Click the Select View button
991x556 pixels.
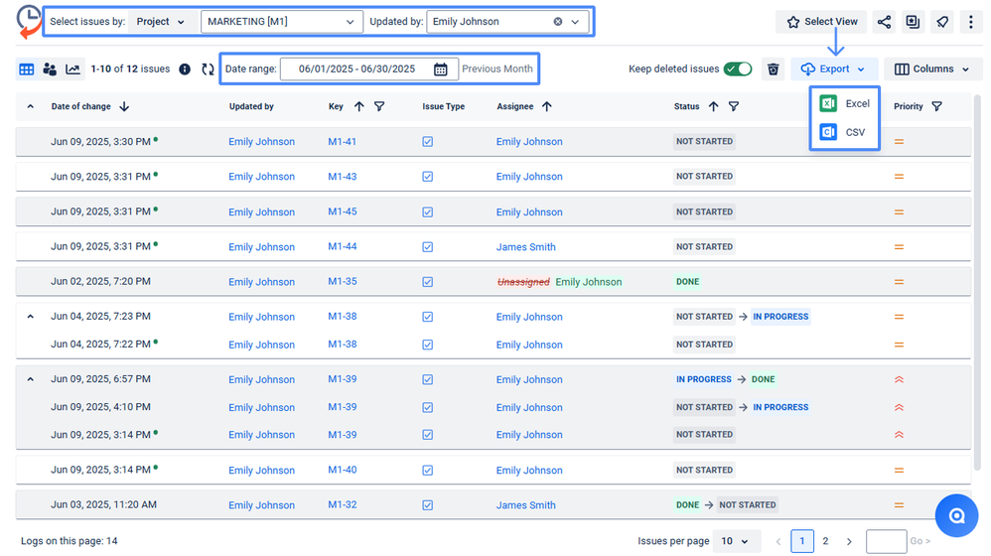[x=821, y=22]
